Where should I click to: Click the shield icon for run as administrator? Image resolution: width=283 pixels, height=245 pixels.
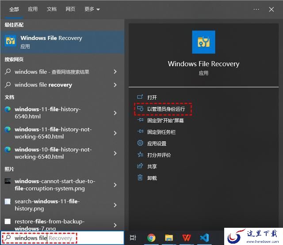(x=140, y=109)
